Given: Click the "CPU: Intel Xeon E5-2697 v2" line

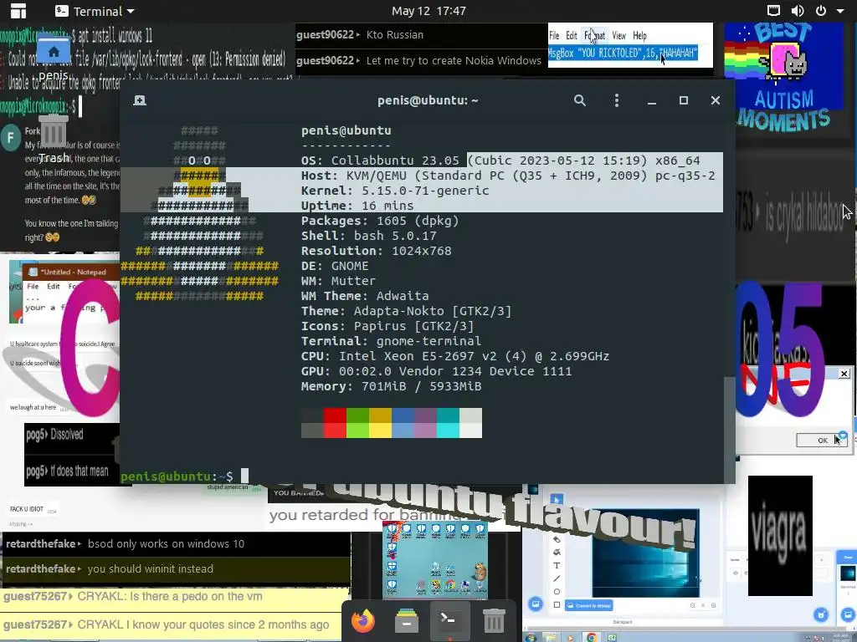Looking at the screenshot, I should [455, 356].
